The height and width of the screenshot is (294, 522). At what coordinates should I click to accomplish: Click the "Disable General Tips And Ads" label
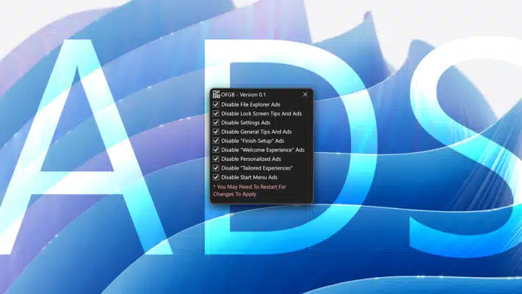(x=256, y=132)
